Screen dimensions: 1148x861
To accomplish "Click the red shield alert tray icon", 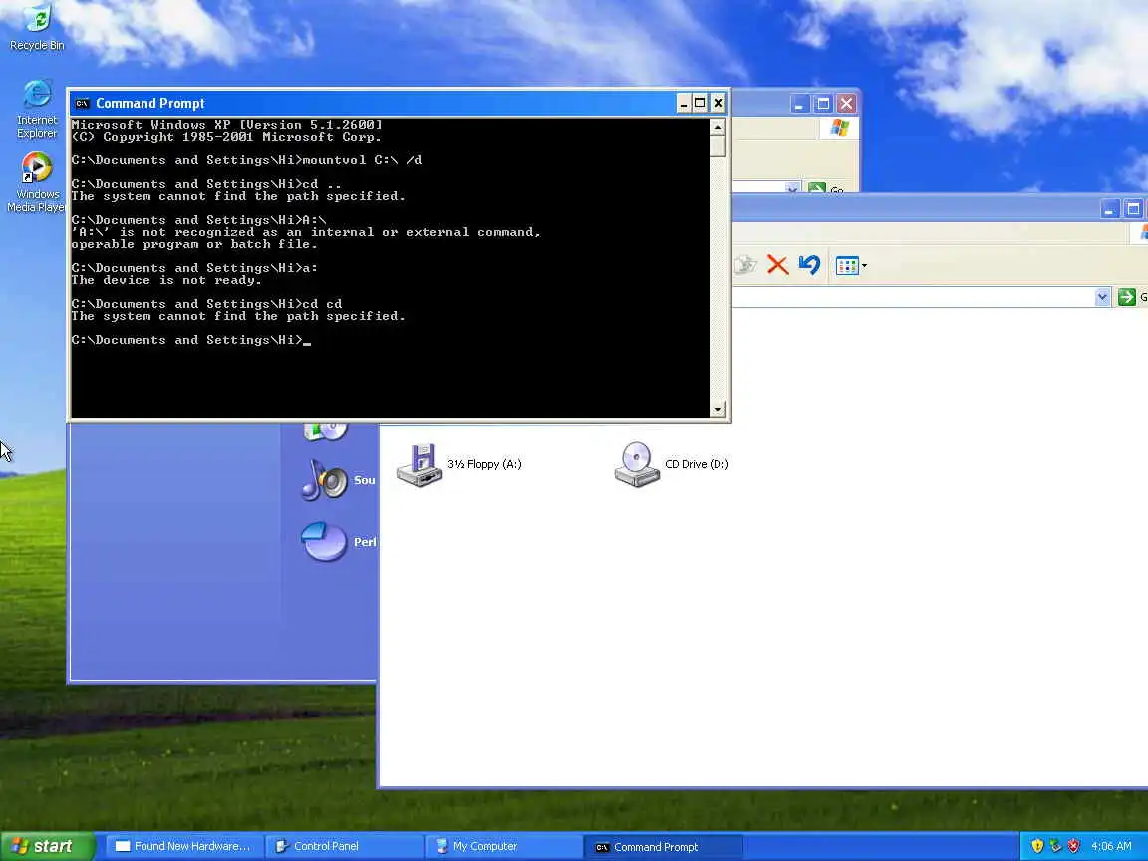I will click(1073, 846).
